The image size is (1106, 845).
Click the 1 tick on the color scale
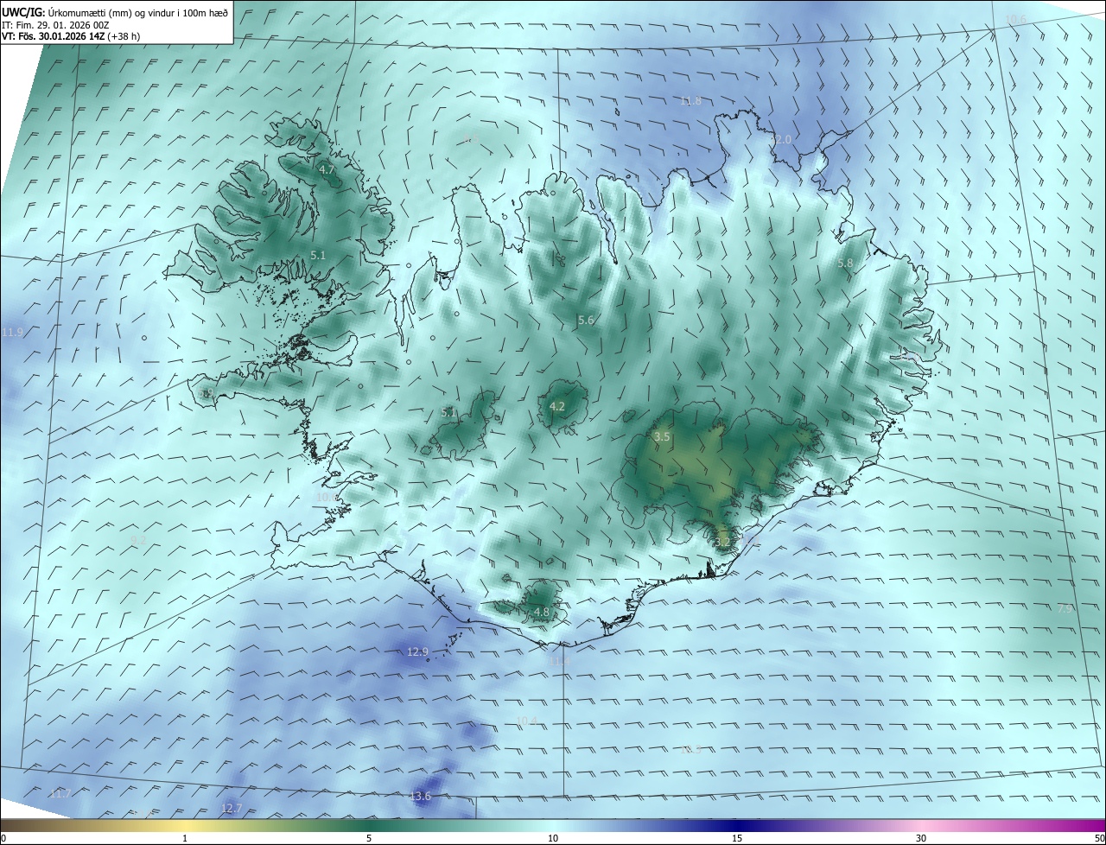(185, 839)
